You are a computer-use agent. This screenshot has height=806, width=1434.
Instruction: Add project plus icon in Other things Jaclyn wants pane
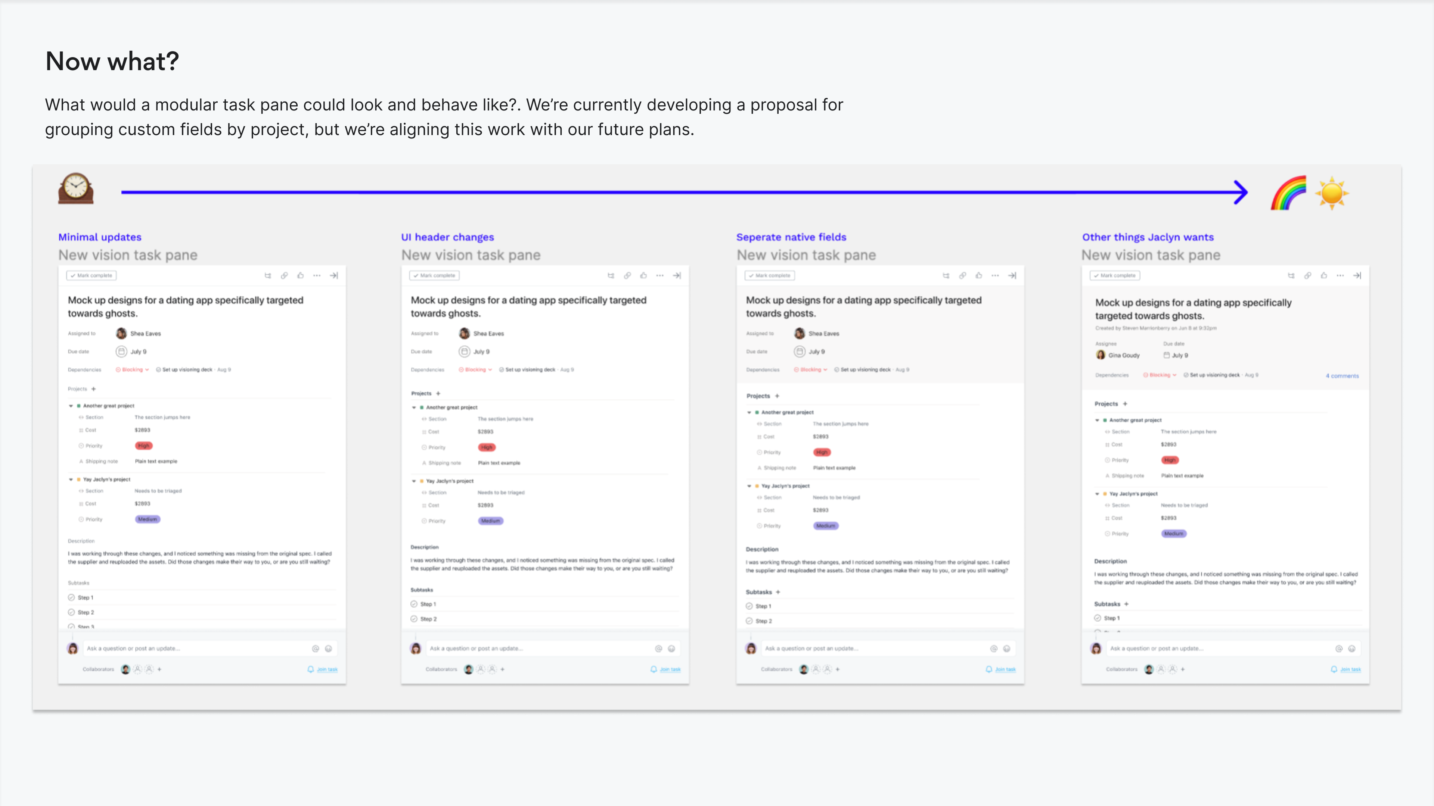point(1125,404)
